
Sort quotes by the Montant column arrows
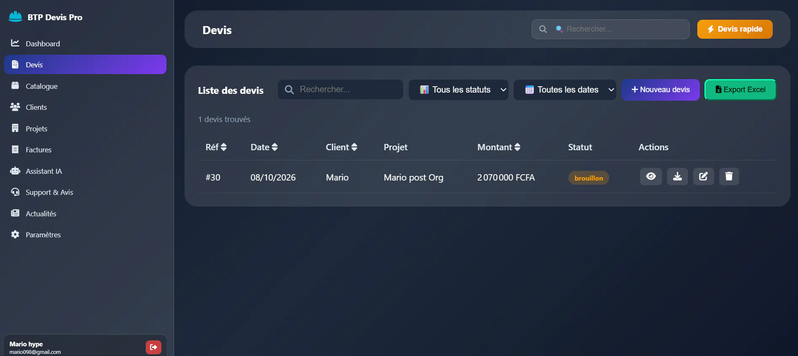click(517, 147)
